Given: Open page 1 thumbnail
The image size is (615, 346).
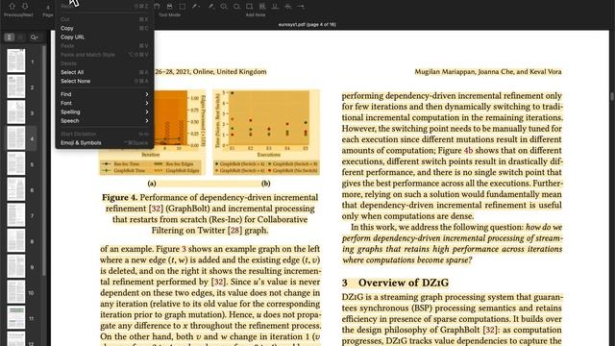Looking at the screenshot, I should click(x=16, y=61).
